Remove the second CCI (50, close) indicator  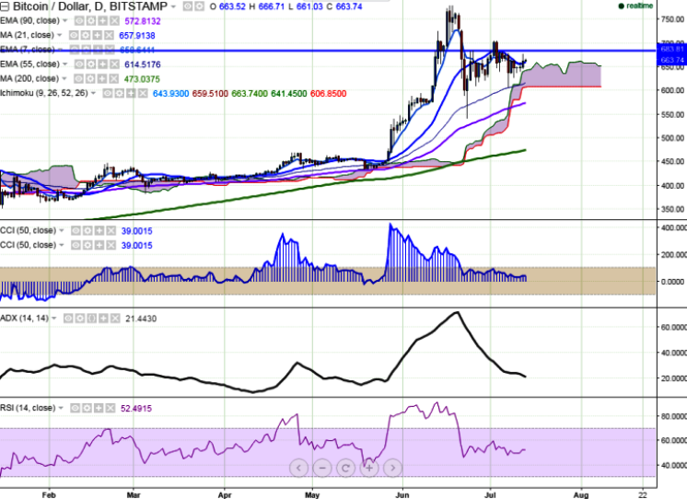click(x=111, y=245)
